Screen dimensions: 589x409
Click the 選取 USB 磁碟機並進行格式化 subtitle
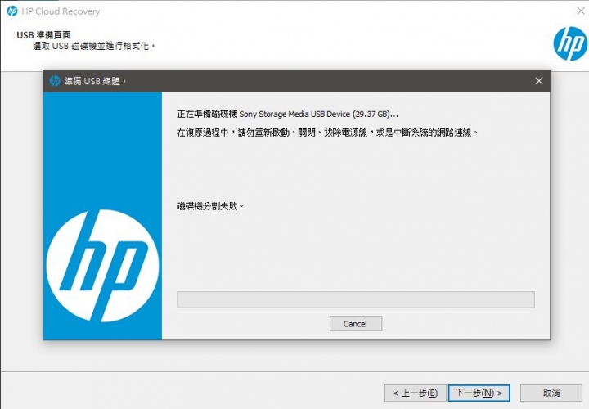coord(94,46)
